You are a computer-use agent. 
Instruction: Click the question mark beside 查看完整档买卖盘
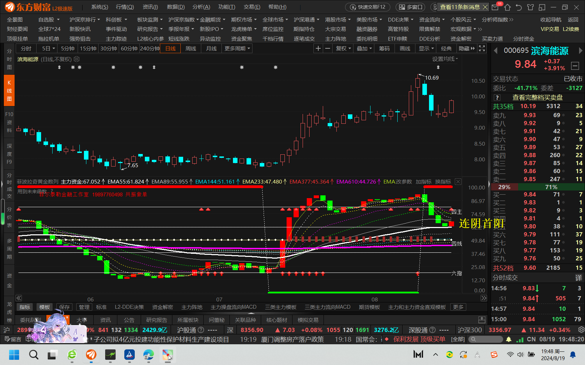point(497,98)
